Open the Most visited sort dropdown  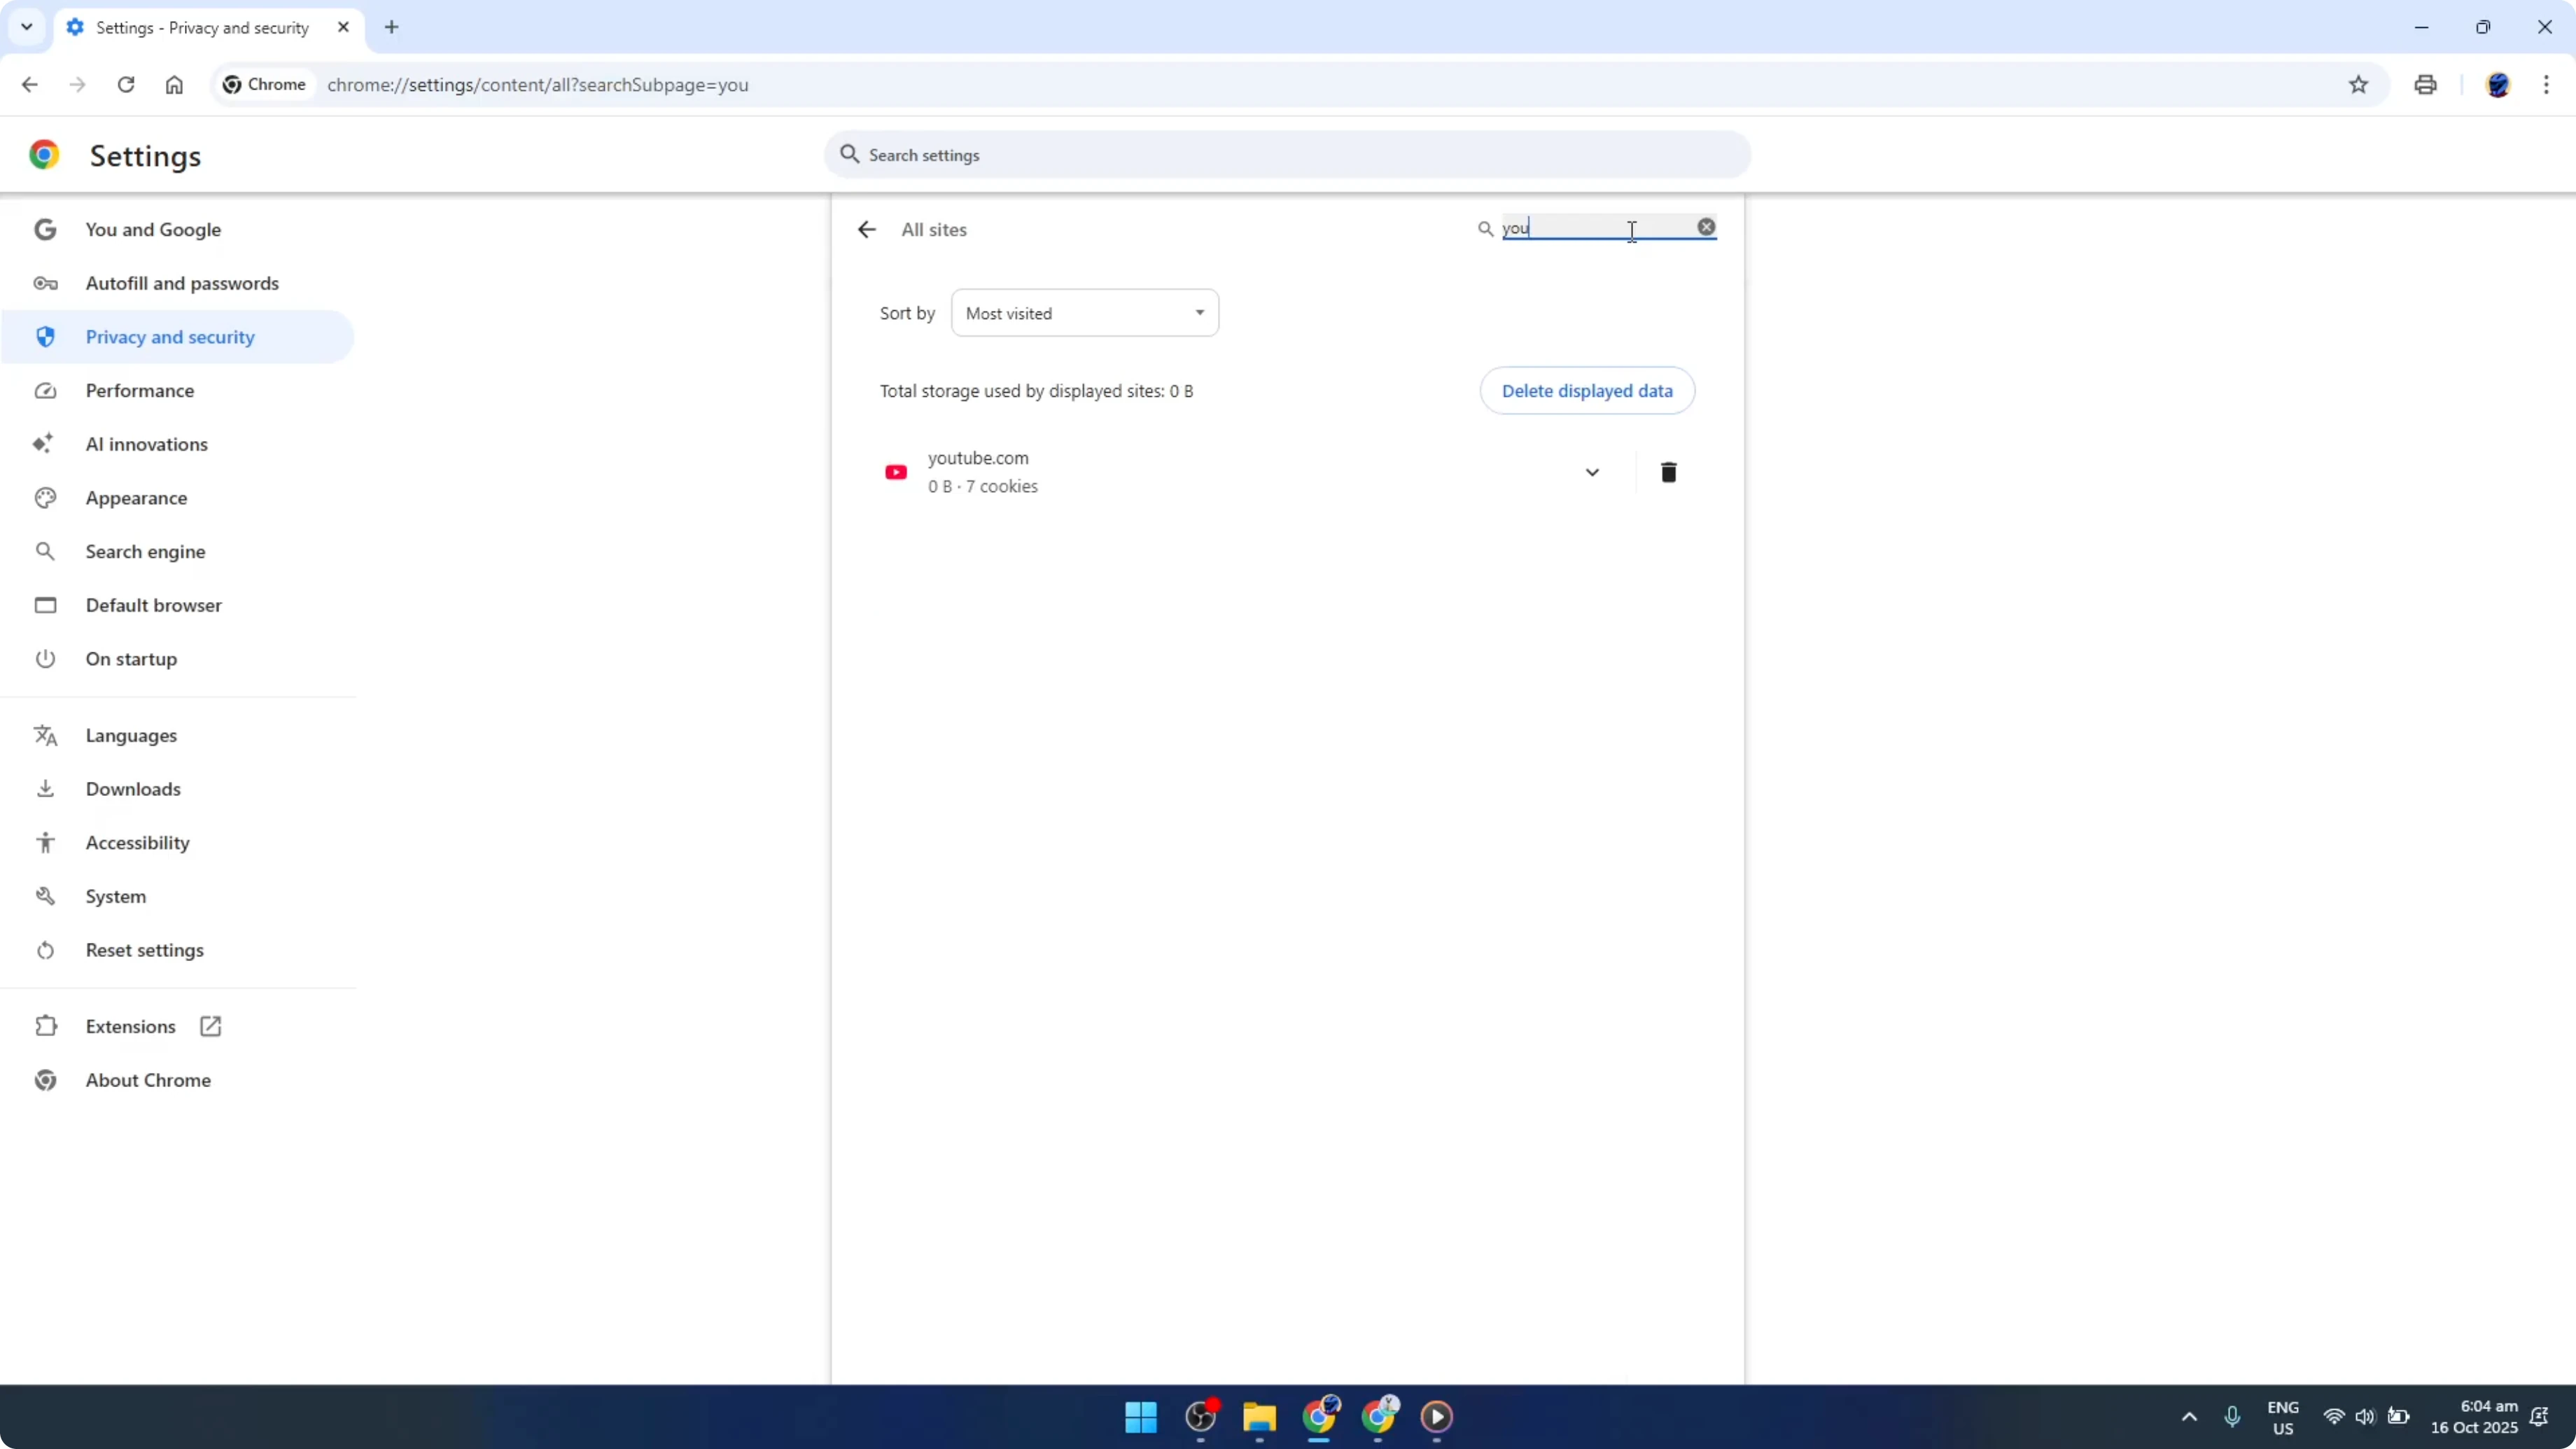(x=1084, y=312)
